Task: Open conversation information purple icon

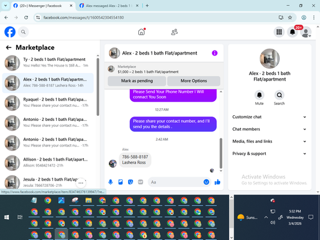Action: click(x=214, y=53)
